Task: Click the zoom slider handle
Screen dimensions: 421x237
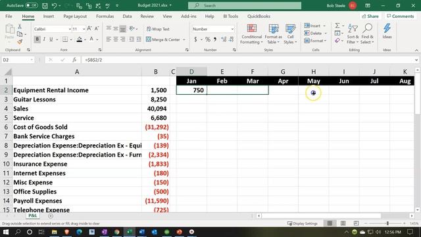Action: 387,223
